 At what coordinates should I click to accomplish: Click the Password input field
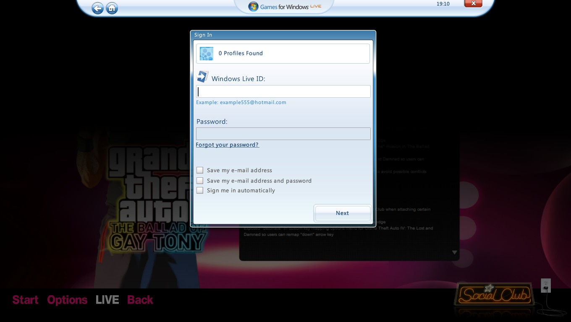pos(283,134)
